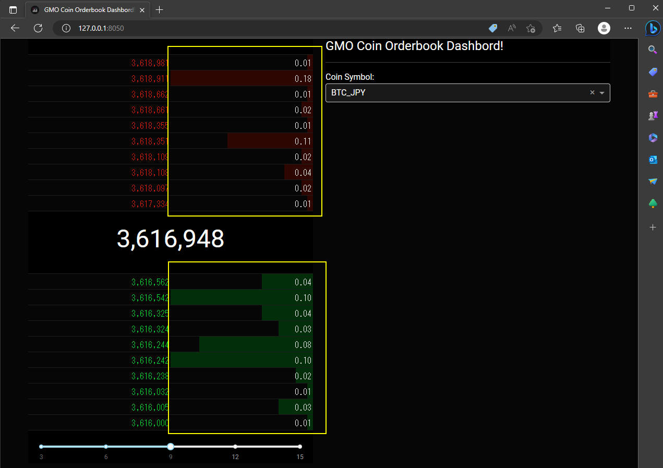This screenshot has height=468, width=663.
Task: Add a sidebar app with plus icon
Action: [x=653, y=227]
